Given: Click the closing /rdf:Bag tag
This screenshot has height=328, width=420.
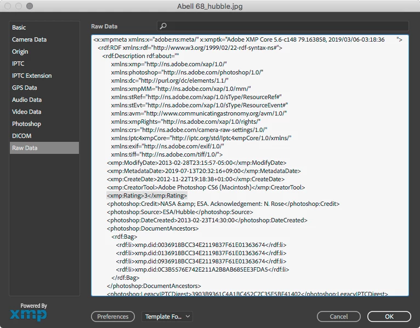Looking at the screenshot, I should click(126, 278).
